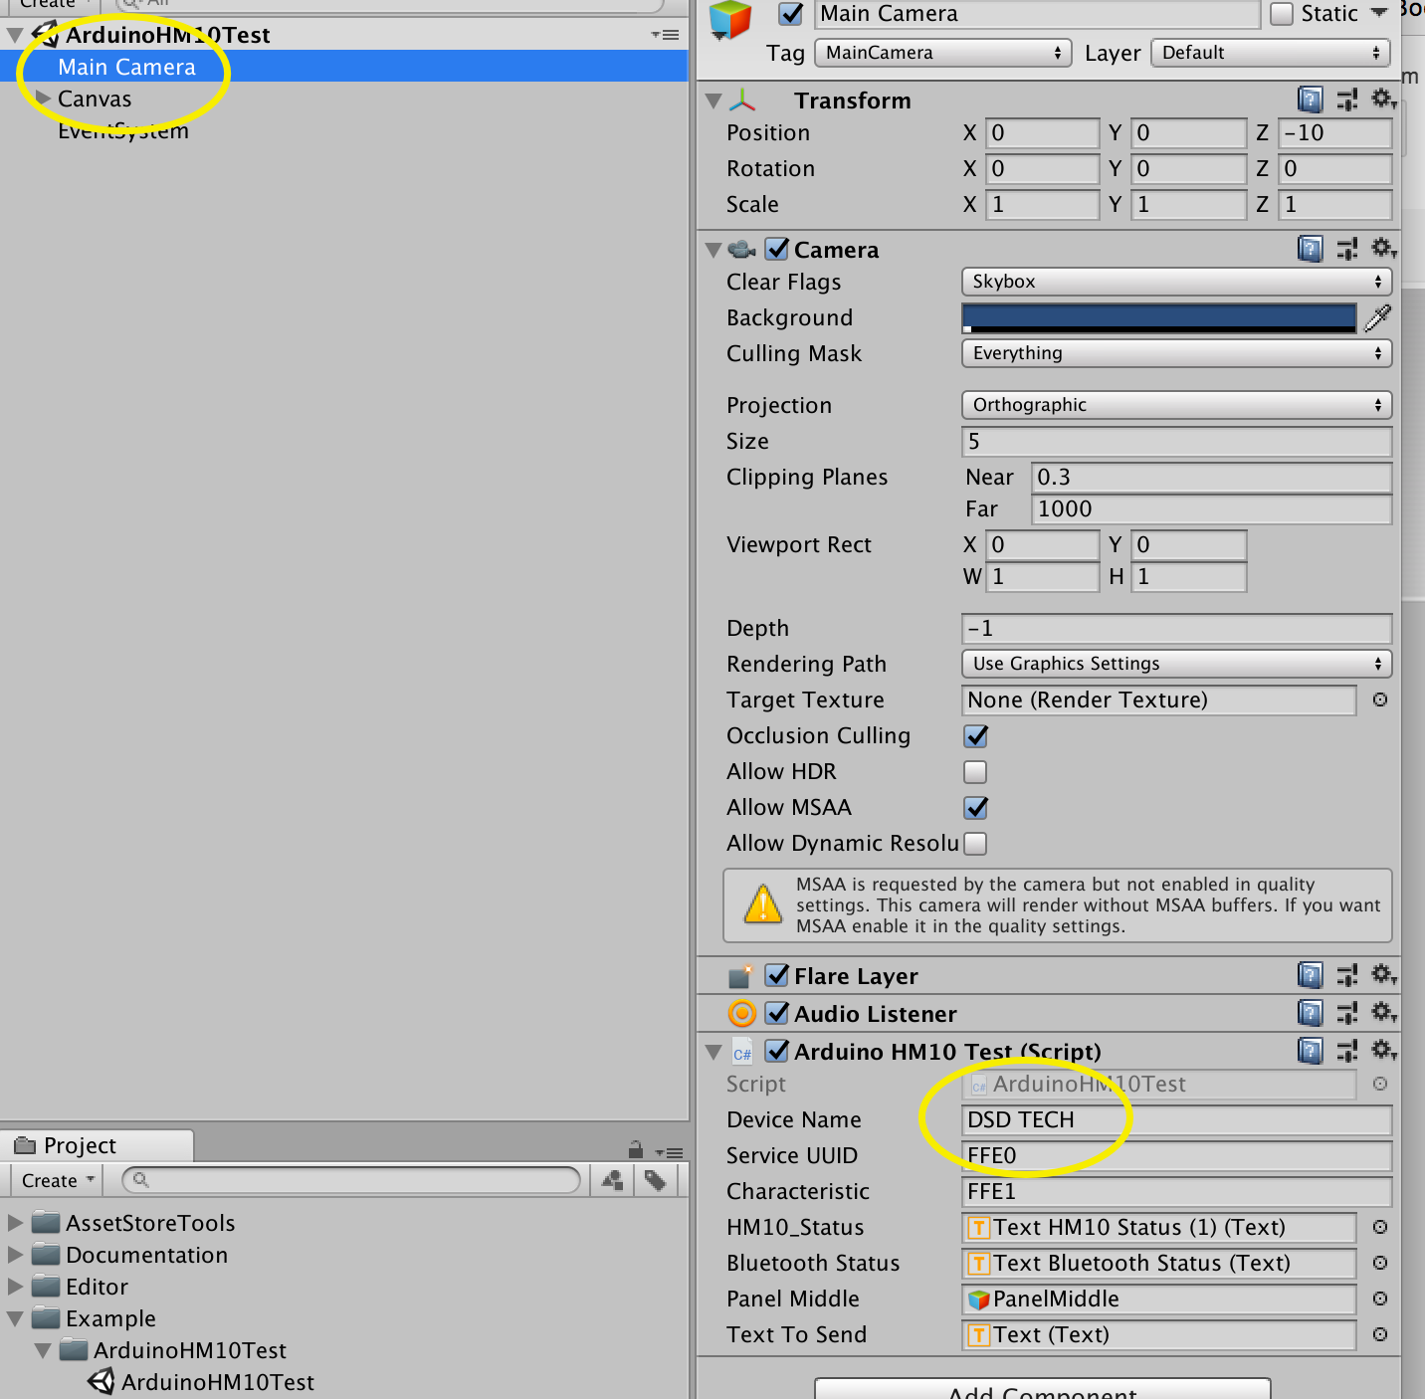Open object picker for Target Texture
The width and height of the screenshot is (1425, 1399).
coord(1380,699)
